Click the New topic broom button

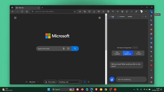112,79
